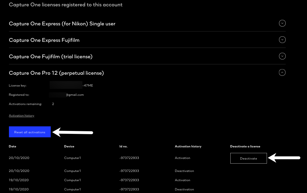The width and height of the screenshot is (307, 193).
Task: Click 'Deactivation' status in the 20/10/2020 row
Action: (184, 171)
